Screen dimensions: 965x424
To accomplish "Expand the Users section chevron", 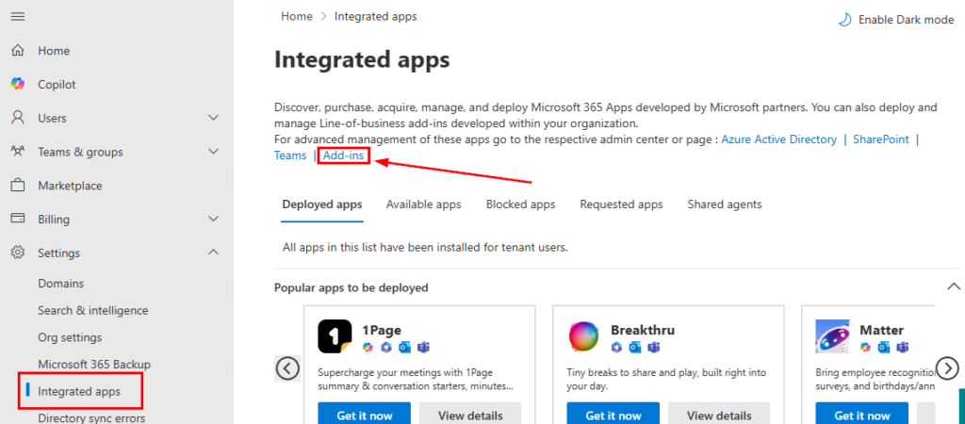I will click(213, 118).
